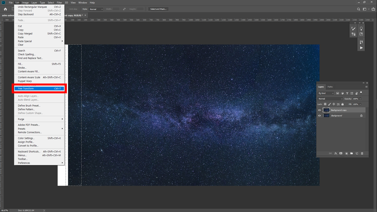
Task: Open the Actions panel play icon
Action: 361,48
